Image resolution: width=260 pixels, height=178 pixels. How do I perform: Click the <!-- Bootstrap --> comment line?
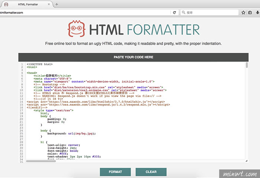(49, 85)
